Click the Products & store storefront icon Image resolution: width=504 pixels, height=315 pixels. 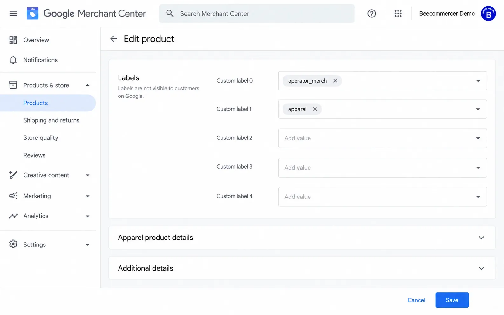point(13,85)
